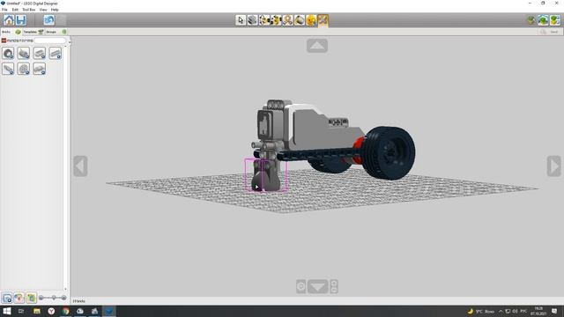
Task: Switch to View mode icon
Action: pyautogui.click(x=543, y=20)
